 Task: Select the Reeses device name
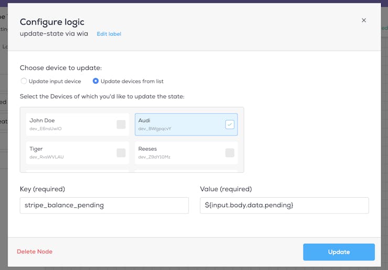pos(147,149)
